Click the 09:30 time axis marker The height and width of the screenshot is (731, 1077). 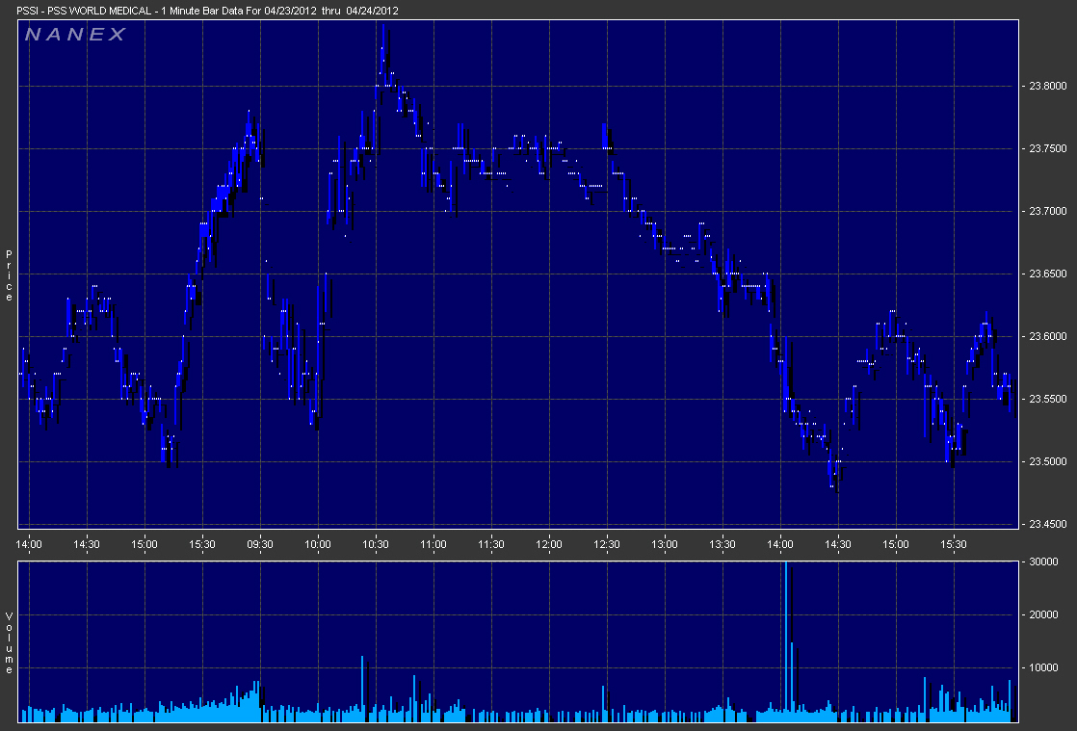pyautogui.click(x=260, y=545)
